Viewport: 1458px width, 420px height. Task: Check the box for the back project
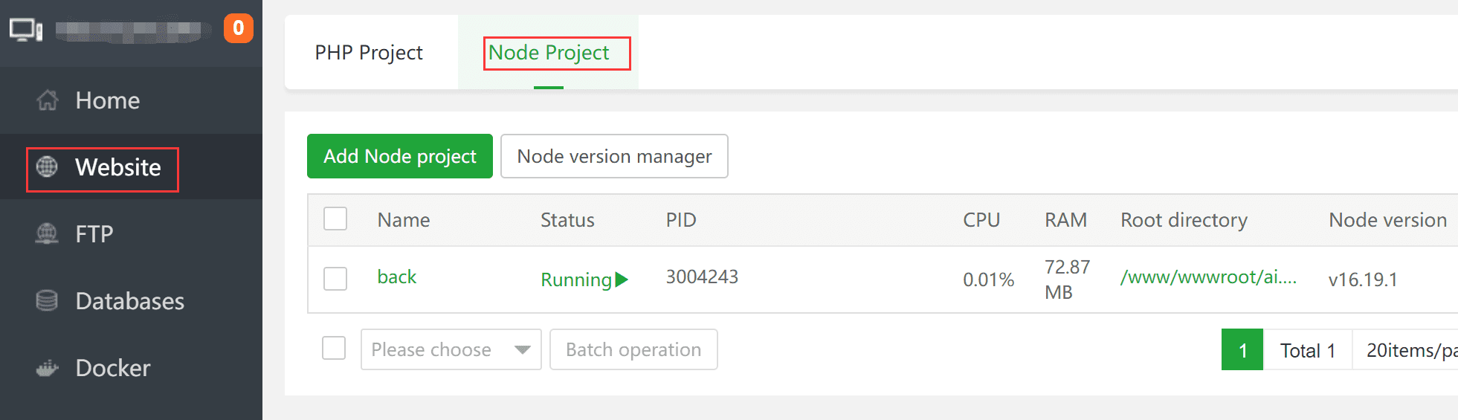tap(335, 279)
